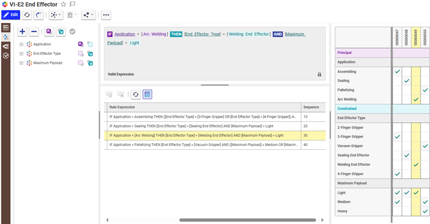430x224 pixels.
Task: Toggle purple principal marker on Maximum Payload
Action: coord(81,63)
